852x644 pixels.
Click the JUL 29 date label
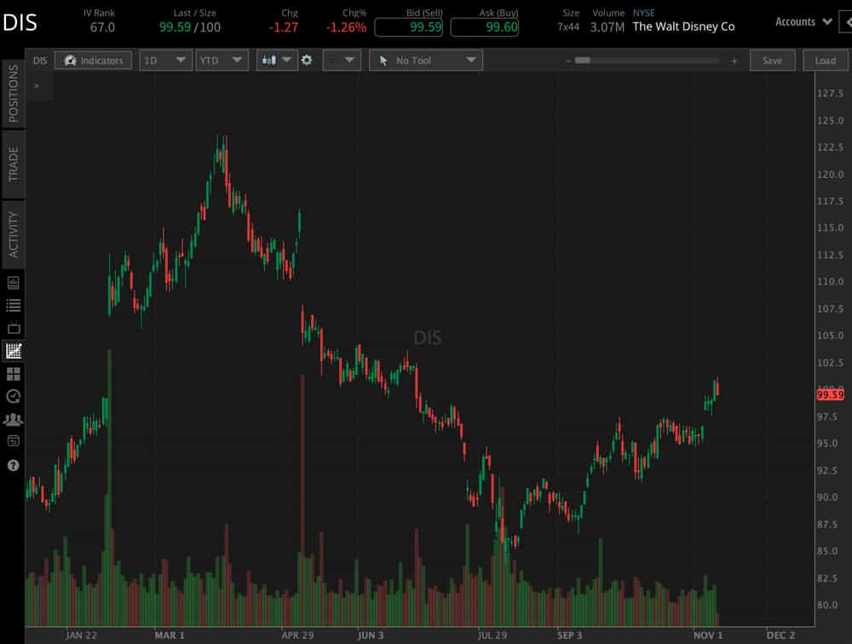pyautogui.click(x=492, y=635)
